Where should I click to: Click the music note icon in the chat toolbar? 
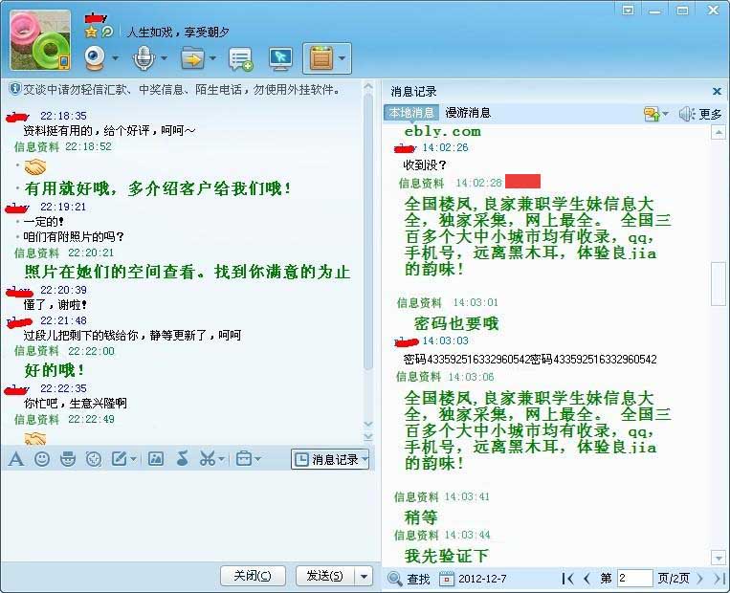point(182,459)
